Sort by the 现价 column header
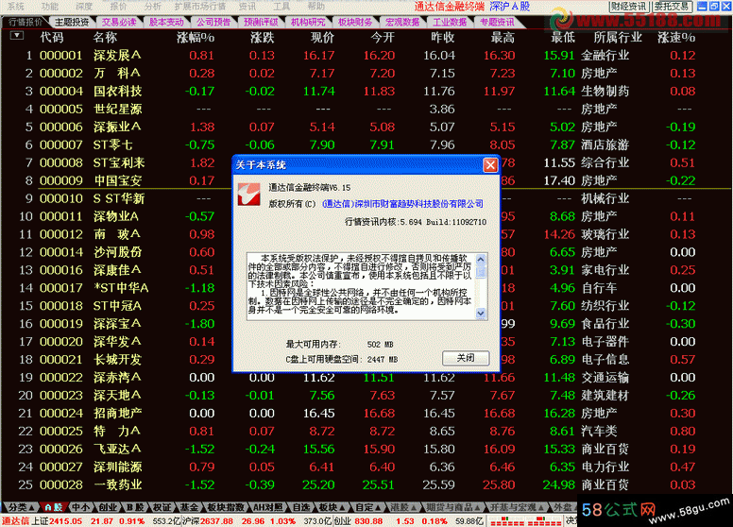 [x=322, y=38]
